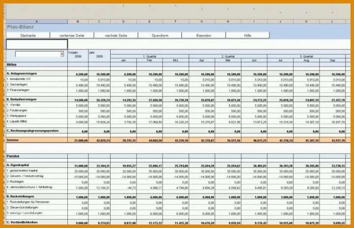Click the Startseite button

pos(28,35)
